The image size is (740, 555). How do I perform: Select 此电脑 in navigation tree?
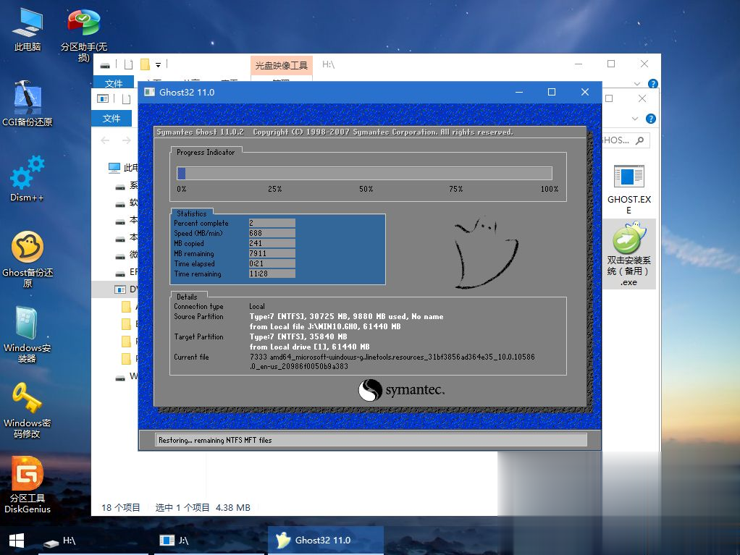tap(123, 167)
